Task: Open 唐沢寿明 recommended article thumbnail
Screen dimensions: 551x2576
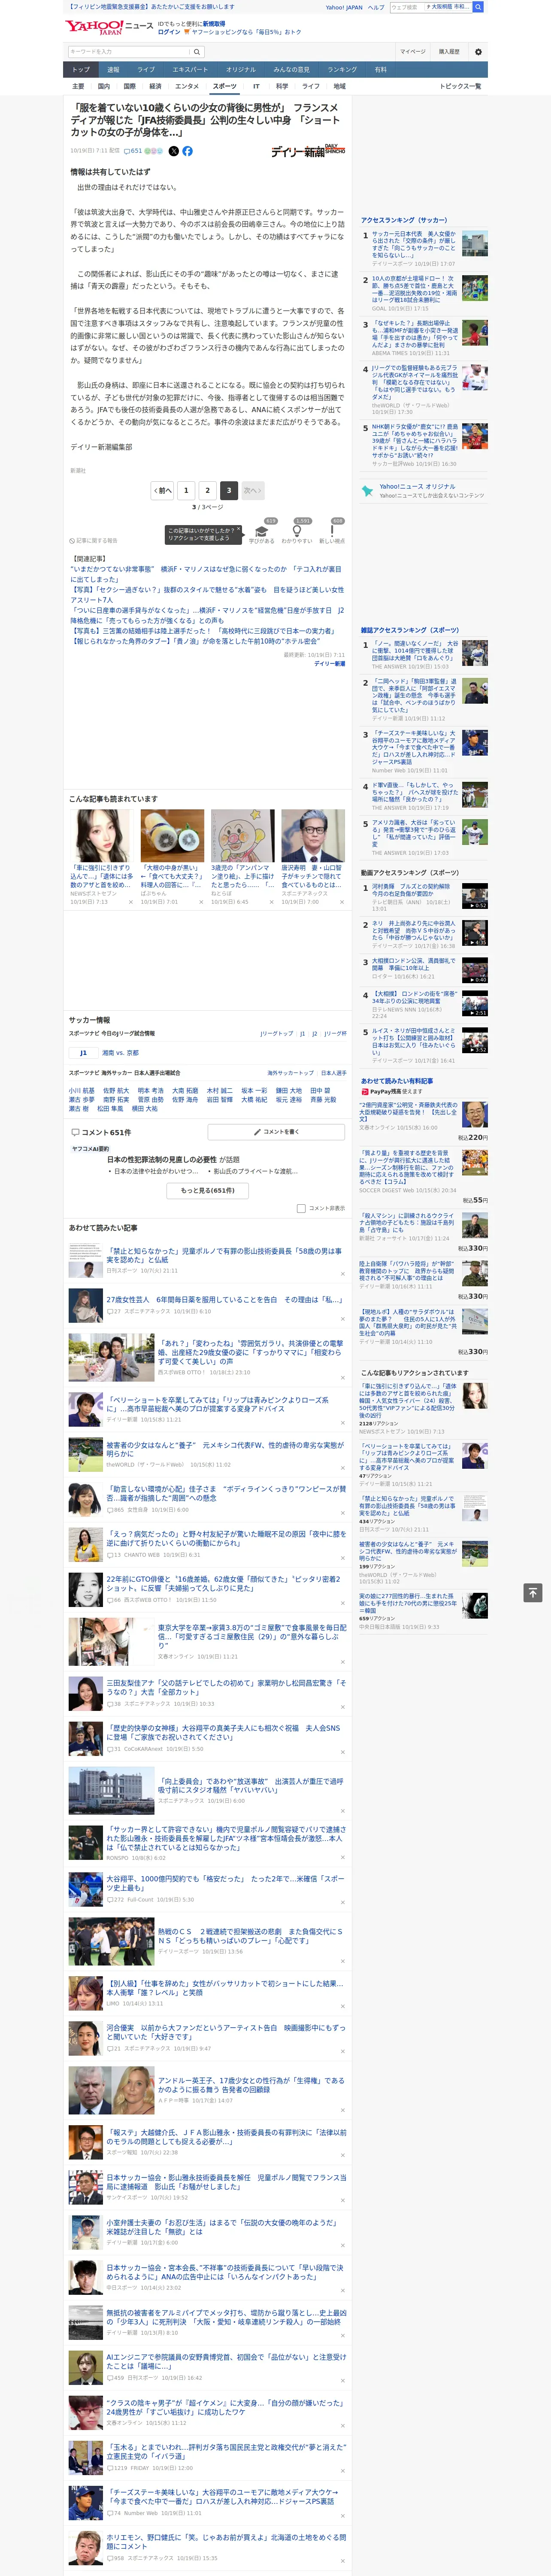Action: 313,835
